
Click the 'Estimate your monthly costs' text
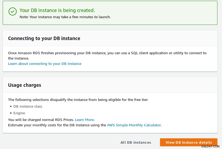click(x=57, y=125)
